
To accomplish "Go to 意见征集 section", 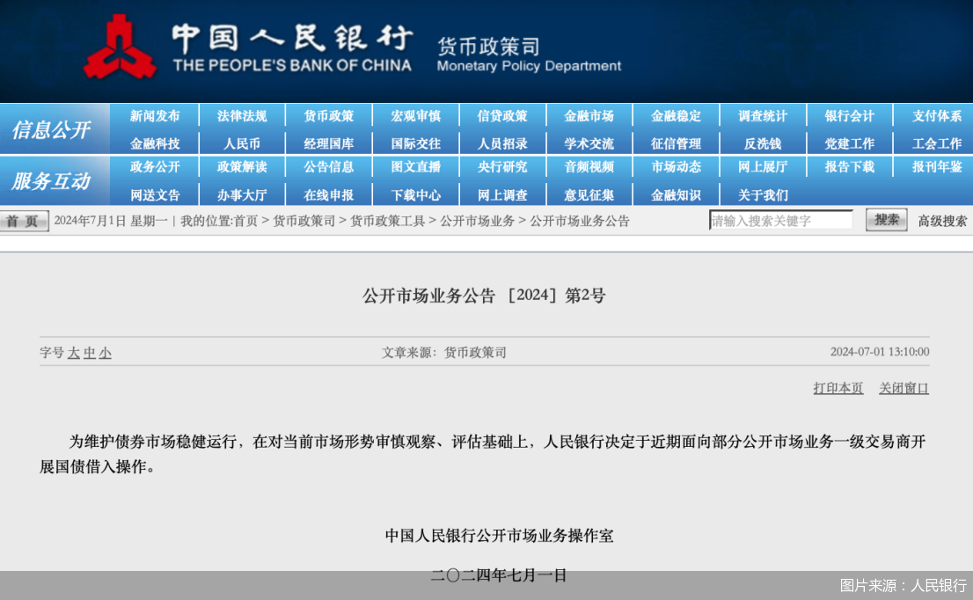I will [x=589, y=195].
